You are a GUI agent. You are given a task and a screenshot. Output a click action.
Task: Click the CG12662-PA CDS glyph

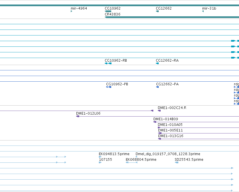click(x=158, y=87)
